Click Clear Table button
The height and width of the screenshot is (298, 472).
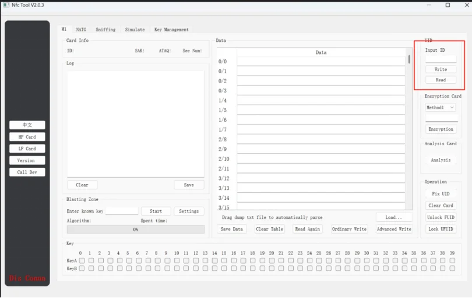tap(269, 229)
